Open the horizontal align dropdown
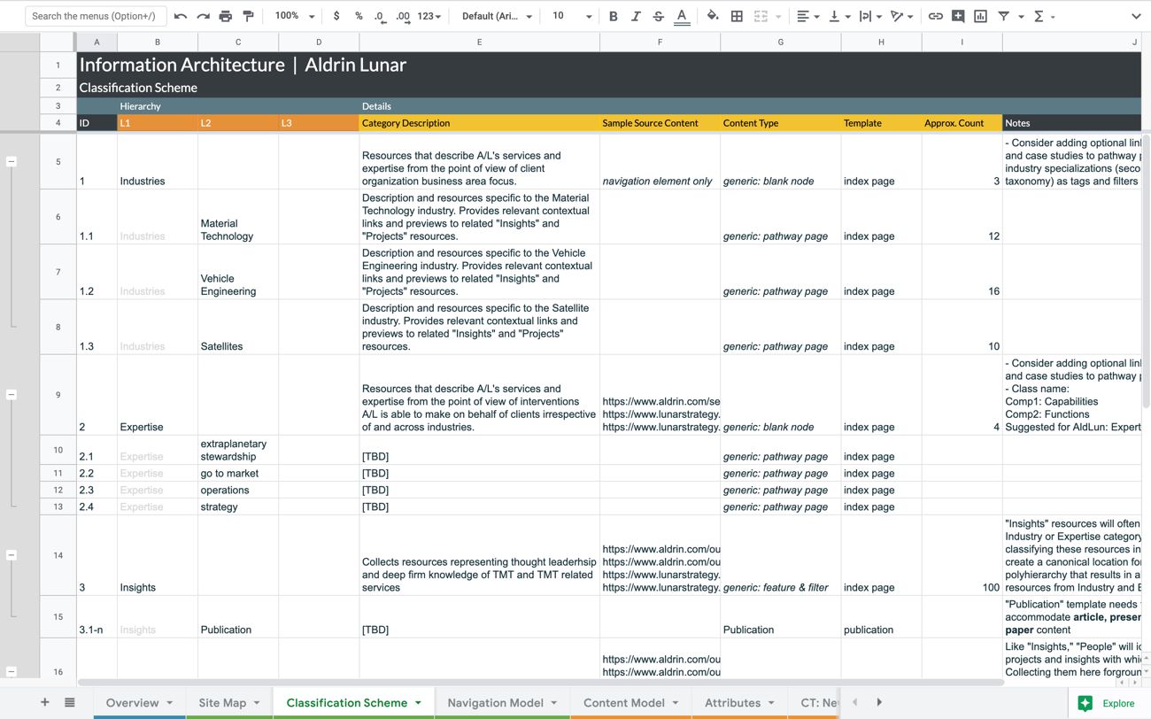 click(x=807, y=16)
